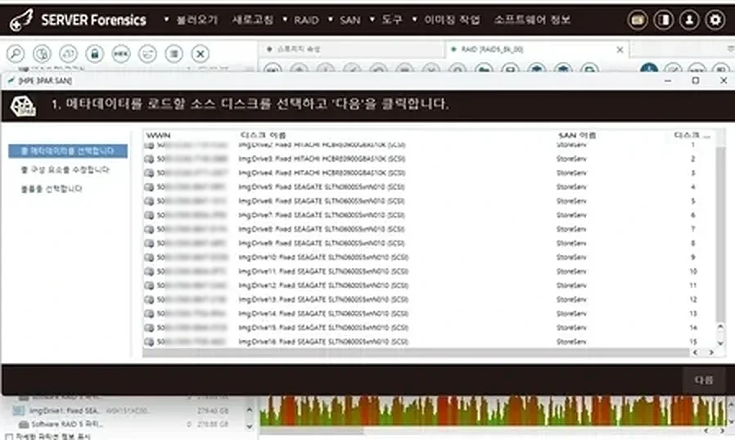735x440 pixels.
Task: Select the ImgDrive12 Fixed SEAGATE row
Action: [x=429, y=285]
